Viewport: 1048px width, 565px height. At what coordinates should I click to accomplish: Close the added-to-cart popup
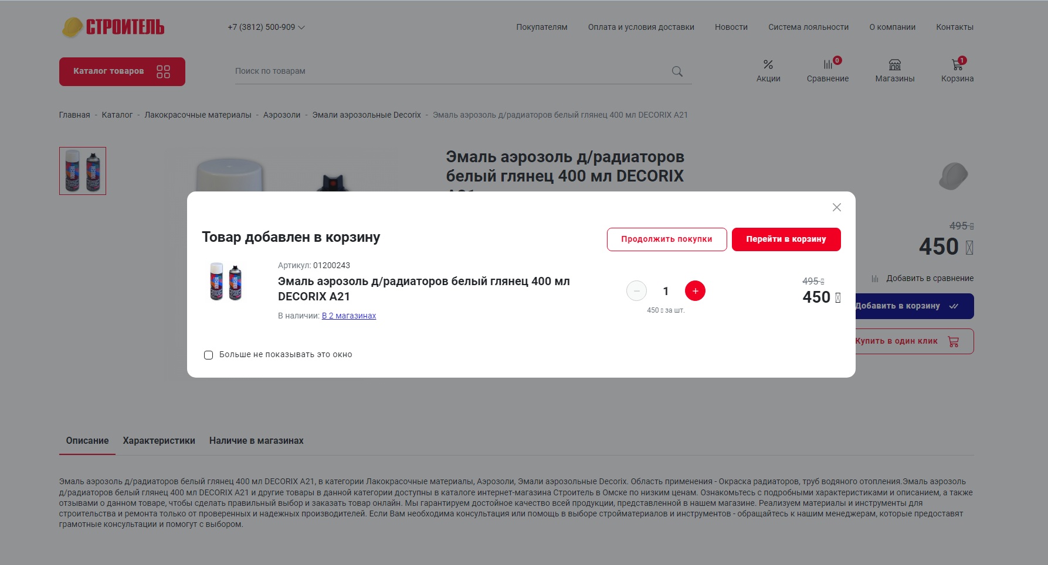point(837,207)
